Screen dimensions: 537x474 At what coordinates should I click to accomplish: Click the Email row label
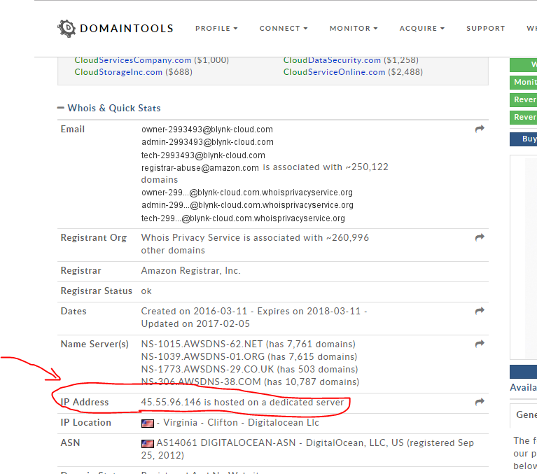[x=73, y=129]
